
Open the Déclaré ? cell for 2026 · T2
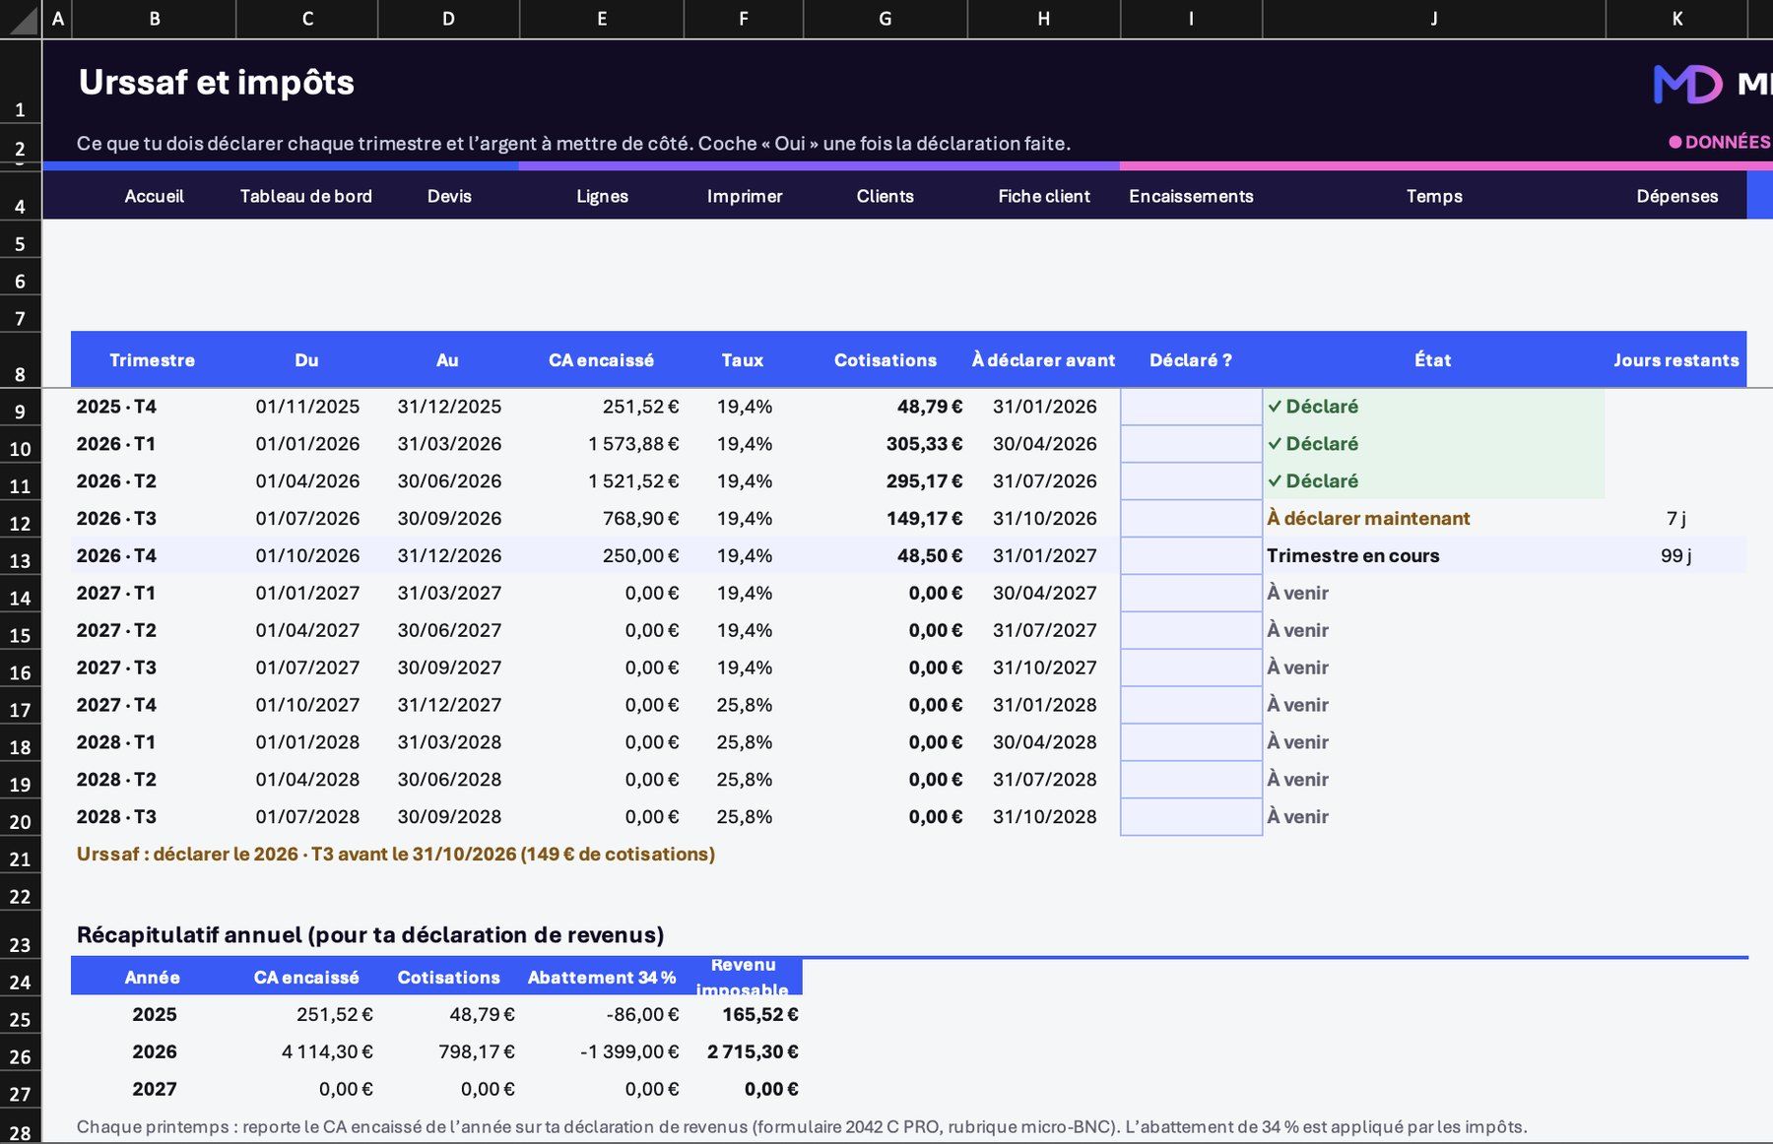1191,481
